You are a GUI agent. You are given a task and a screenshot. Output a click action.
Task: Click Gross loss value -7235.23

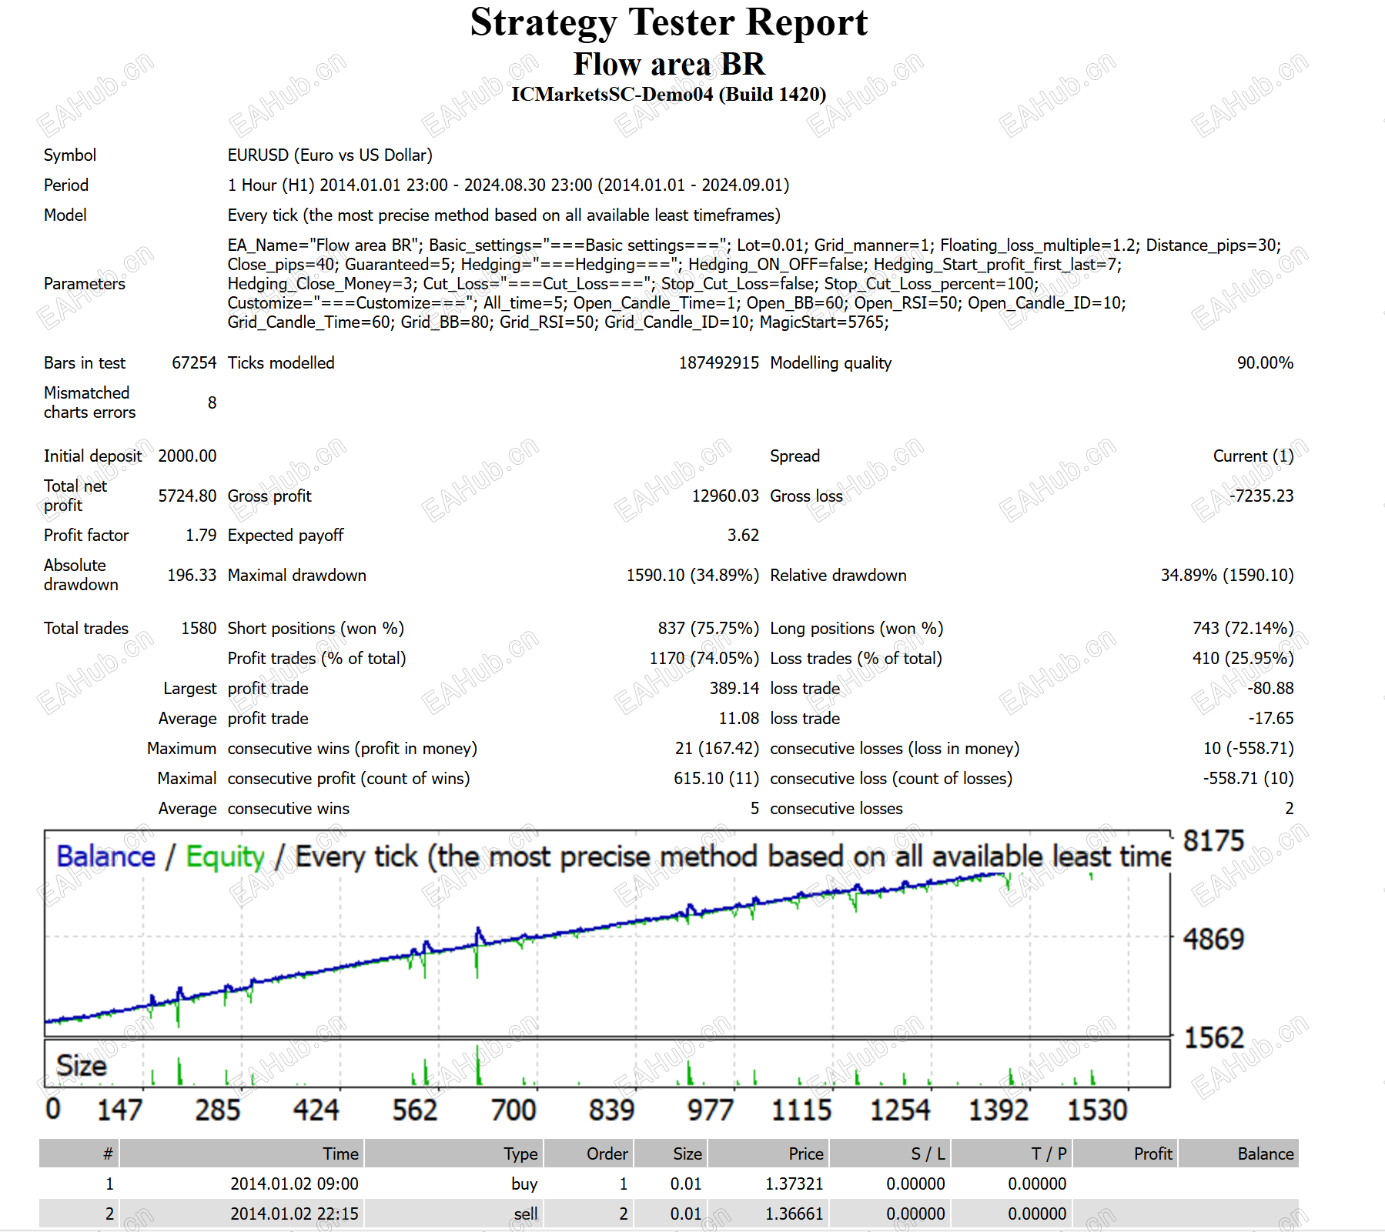click(1262, 496)
